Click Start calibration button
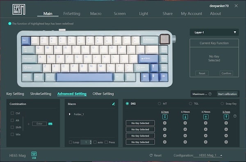 tap(227, 94)
